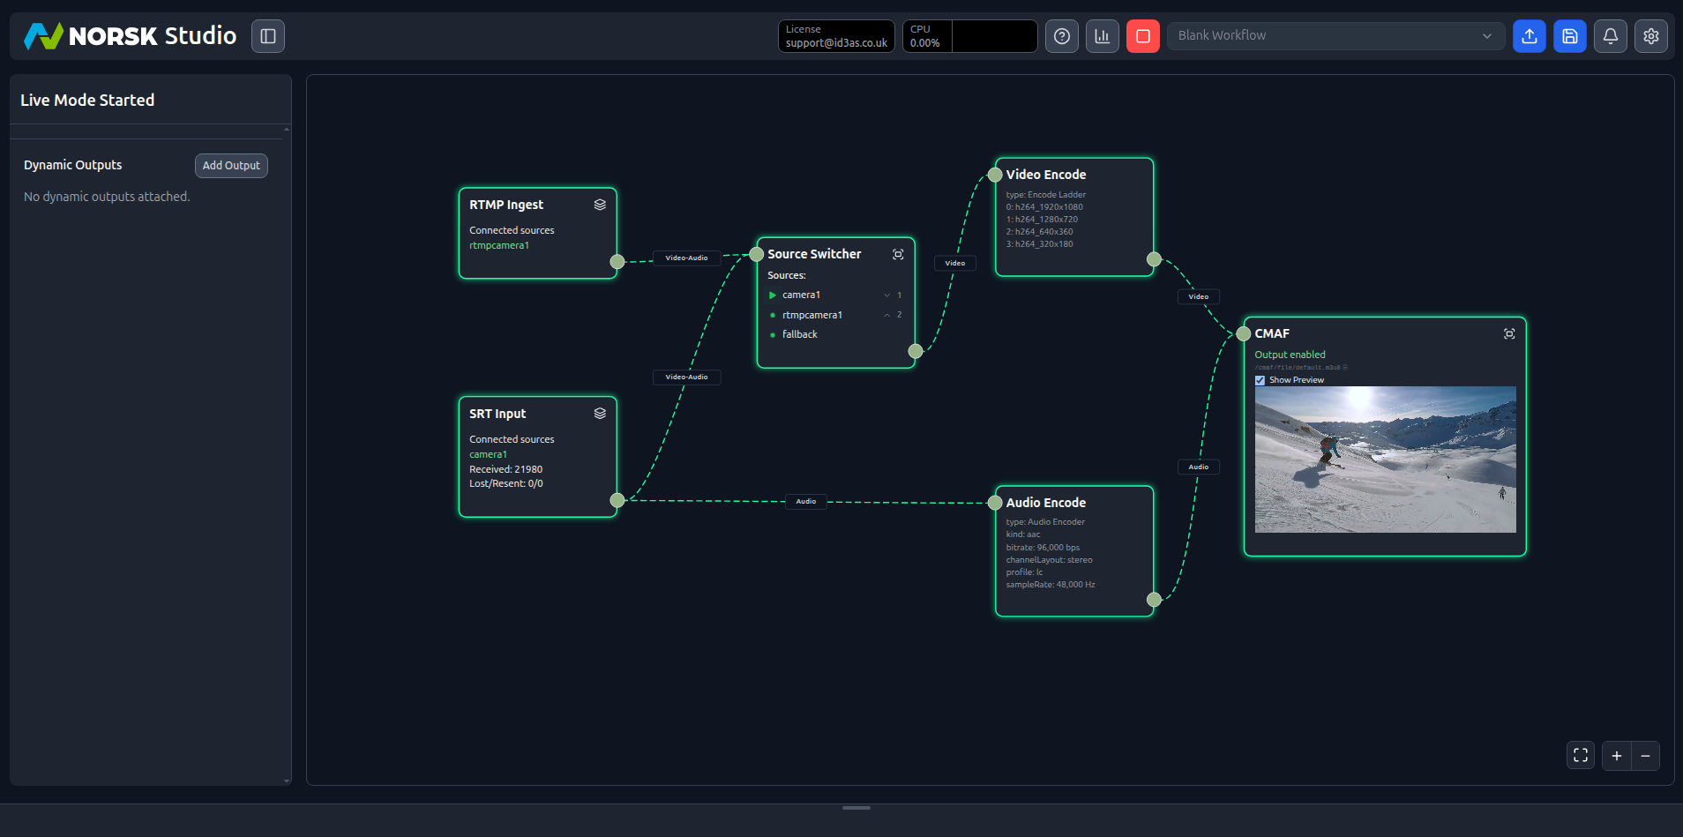Click the SRT Input node title
1683x837 pixels.
[497, 414]
